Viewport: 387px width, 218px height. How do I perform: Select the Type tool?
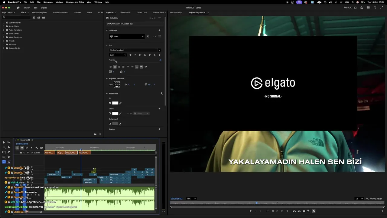[4, 162]
